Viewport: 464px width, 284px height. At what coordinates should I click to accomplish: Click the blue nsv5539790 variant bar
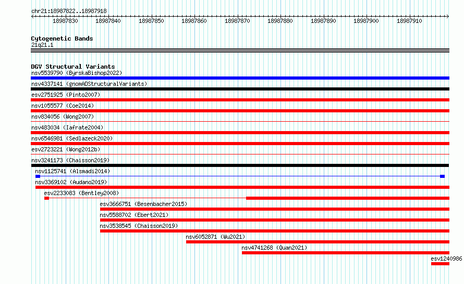240,78
